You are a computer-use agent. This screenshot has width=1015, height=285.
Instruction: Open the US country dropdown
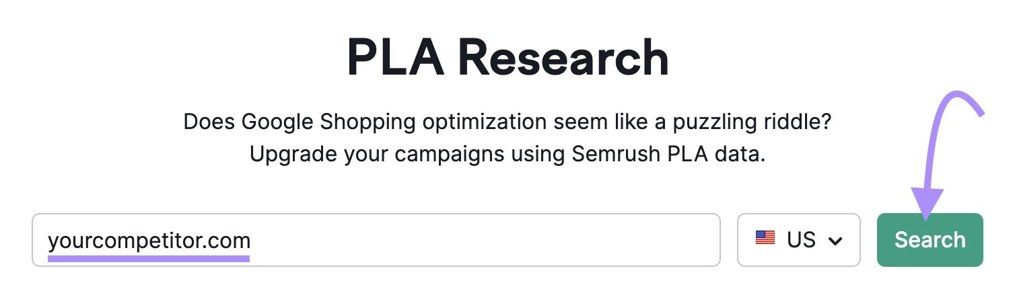click(798, 240)
